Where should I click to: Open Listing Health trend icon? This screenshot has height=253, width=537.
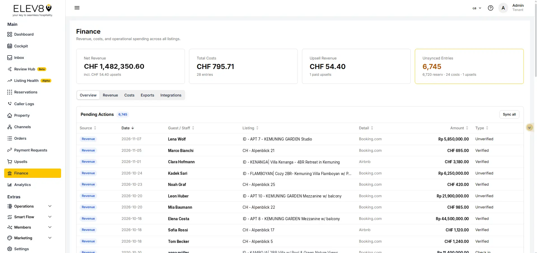[x=10, y=81]
